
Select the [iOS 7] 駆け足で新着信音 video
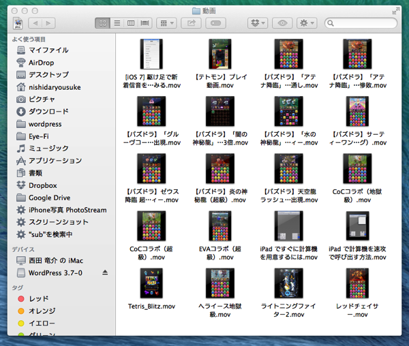click(x=151, y=54)
